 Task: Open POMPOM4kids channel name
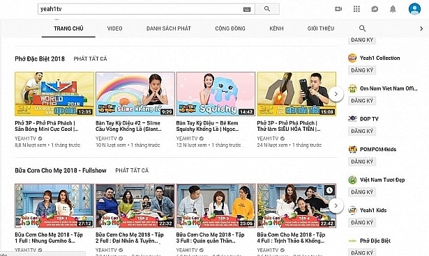point(378,150)
